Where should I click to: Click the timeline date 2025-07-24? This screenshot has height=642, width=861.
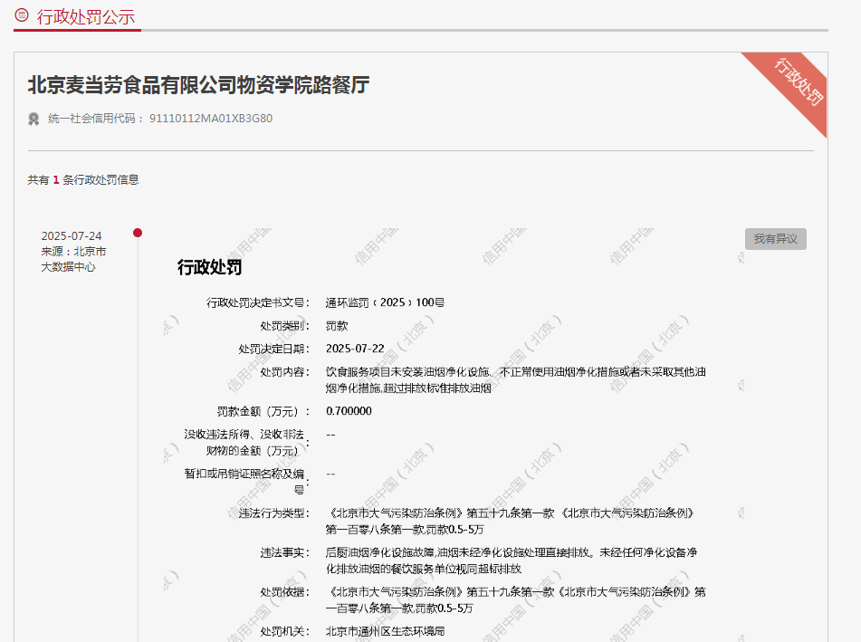(x=72, y=236)
